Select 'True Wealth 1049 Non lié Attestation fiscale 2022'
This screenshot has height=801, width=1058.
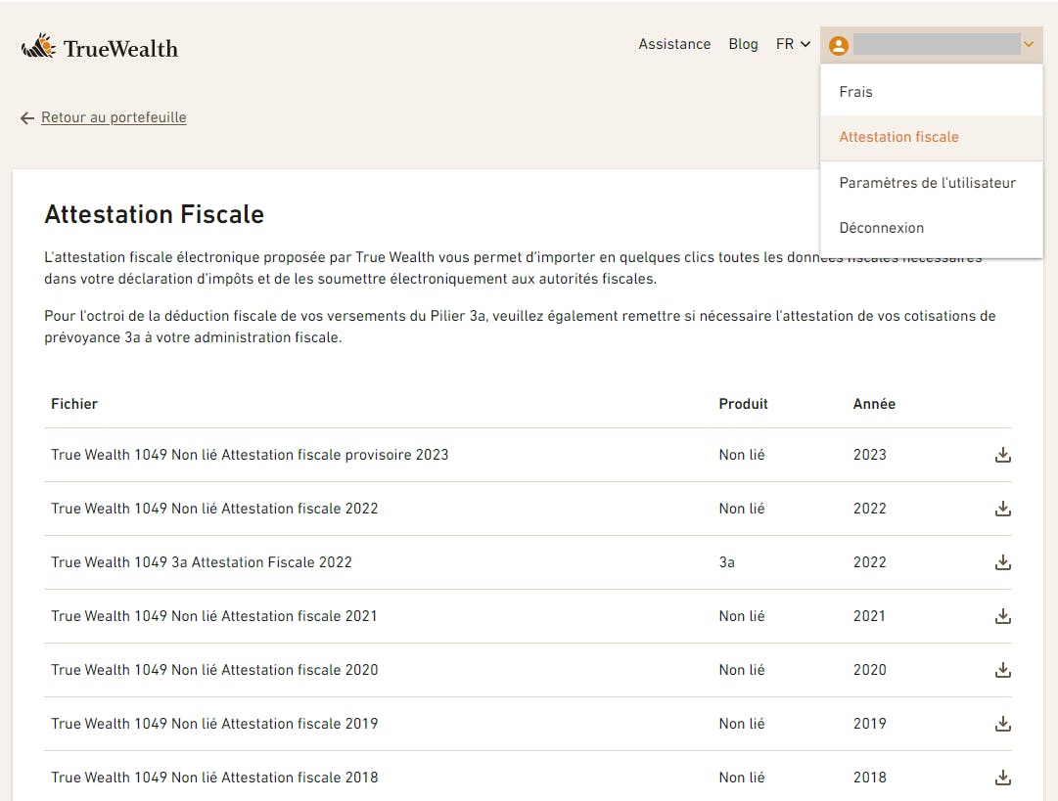pyautogui.click(x=214, y=509)
